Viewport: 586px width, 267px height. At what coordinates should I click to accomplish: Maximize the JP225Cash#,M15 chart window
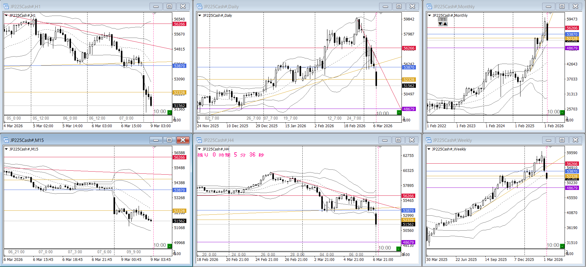pyautogui.click(x=169, y=140)
